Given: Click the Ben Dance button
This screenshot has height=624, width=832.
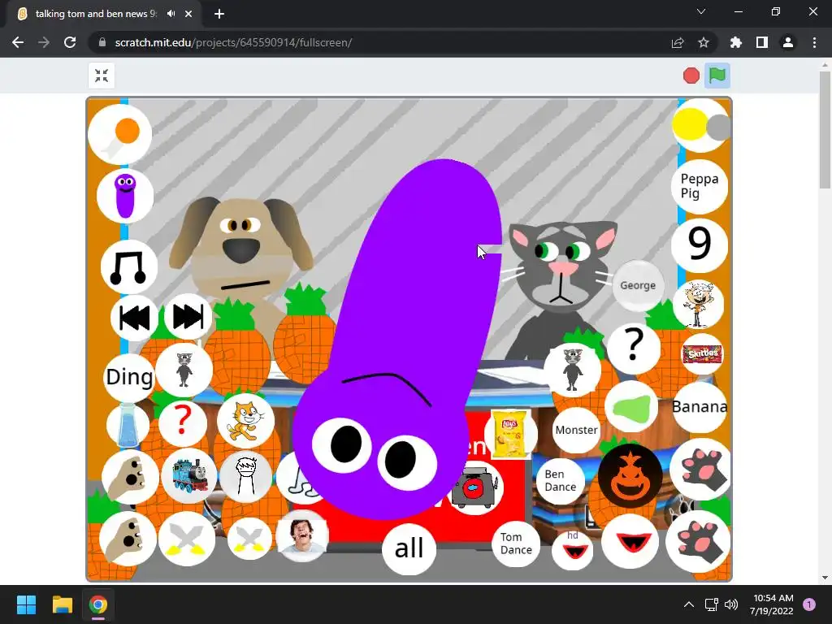Looking at the screenshot, I should tap(561, 481).
